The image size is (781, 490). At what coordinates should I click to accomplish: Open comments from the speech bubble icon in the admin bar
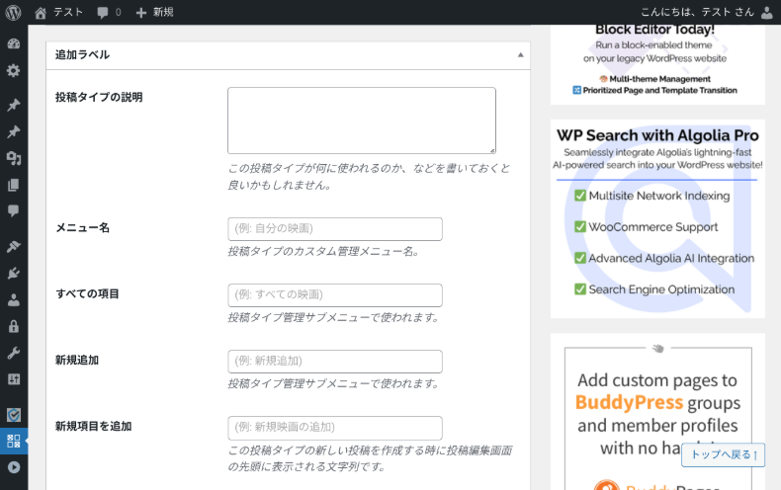point(103,13)
